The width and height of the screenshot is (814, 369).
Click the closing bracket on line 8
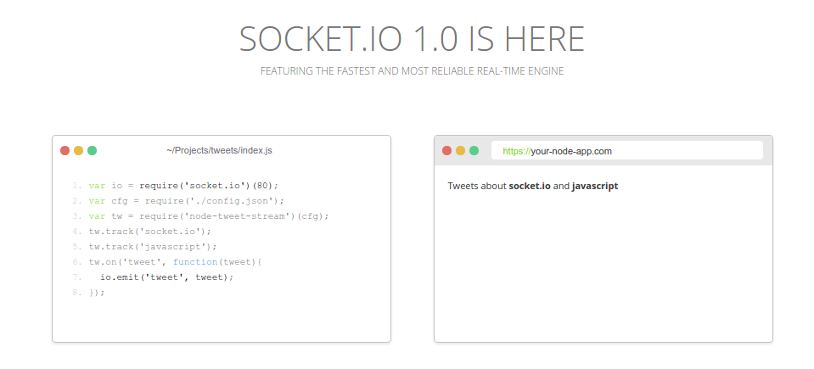pyautogui.click(x=97, y=292)
